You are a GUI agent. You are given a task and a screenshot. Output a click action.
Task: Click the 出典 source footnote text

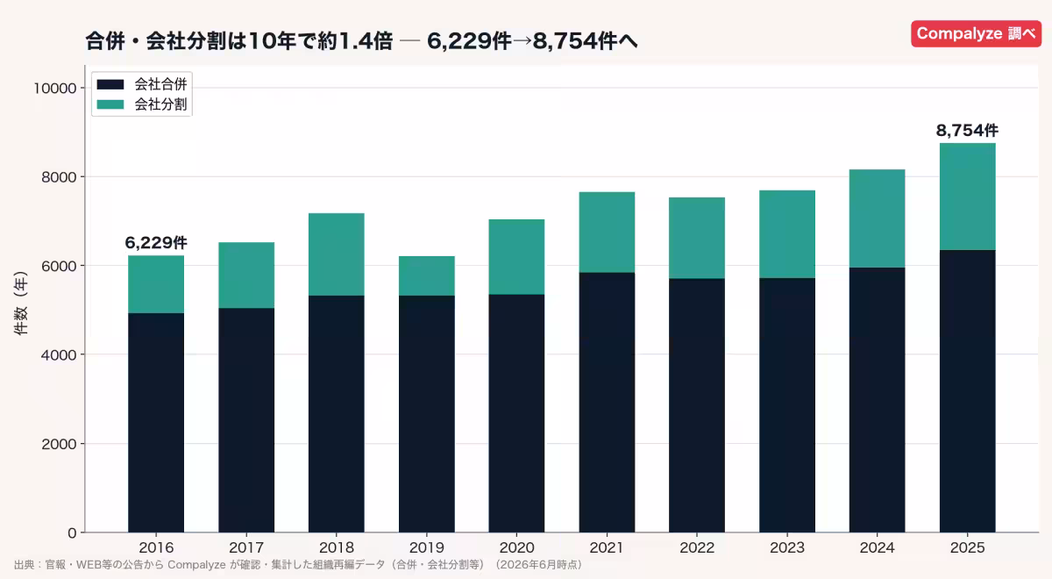pyautogui.click(x=298, y=565)
